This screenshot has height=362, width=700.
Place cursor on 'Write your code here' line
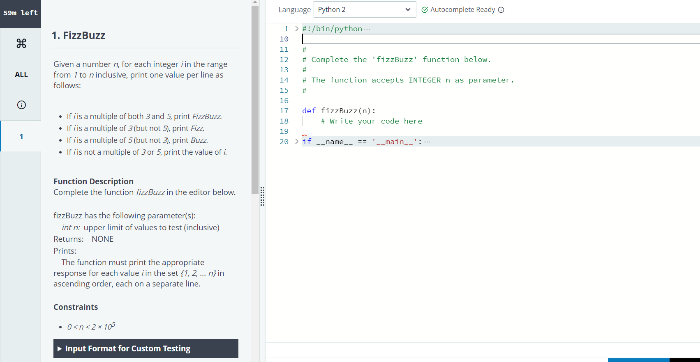[371, 121]
